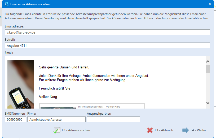The image size is (216, 140).
Task: Click the Firma field Administrative Adresse
Action: [56, 119]
